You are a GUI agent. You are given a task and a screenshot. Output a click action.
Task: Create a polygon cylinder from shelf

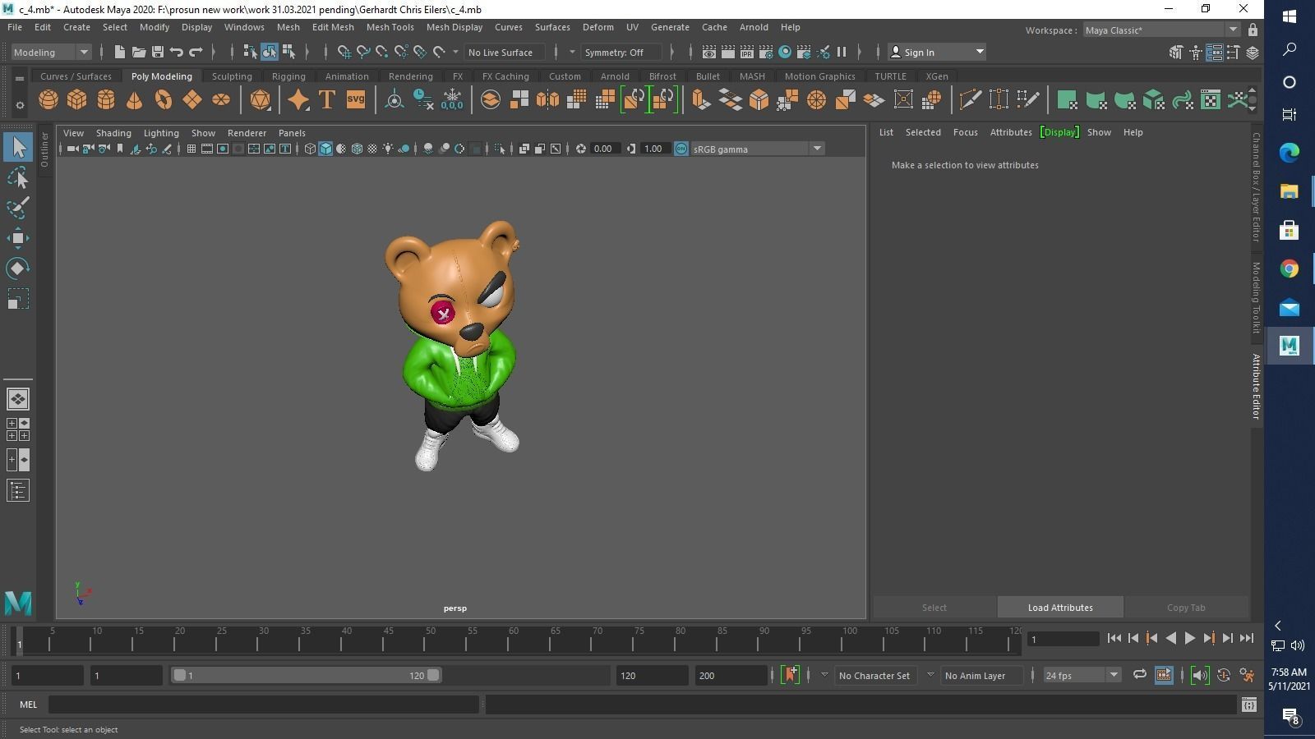coord(106,100)
